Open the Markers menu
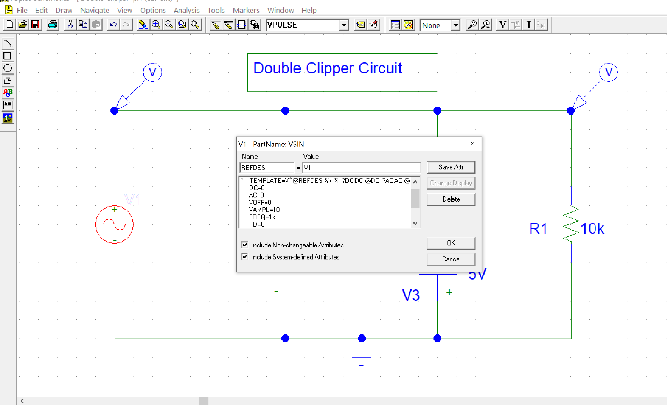This screenshot has height=405, width=667. tap(246, 10)
